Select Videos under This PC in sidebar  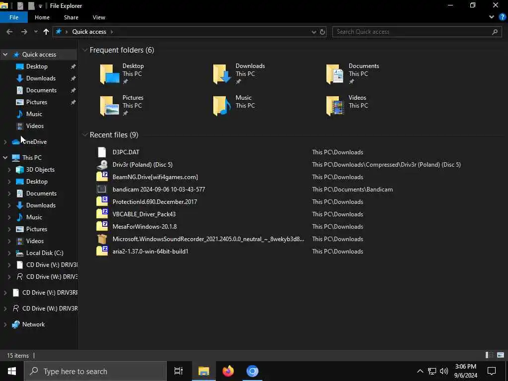click(35, 241)
